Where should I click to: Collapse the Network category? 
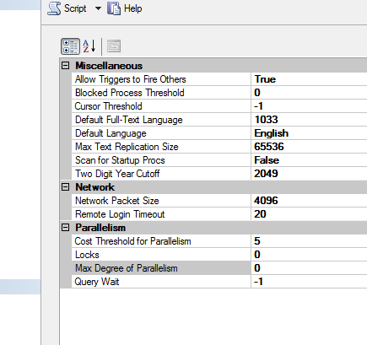(x=65, y=187)
